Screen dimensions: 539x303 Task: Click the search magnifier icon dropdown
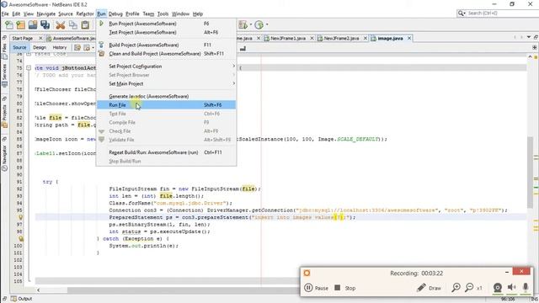pyautogui.click(x=462, y=13)
